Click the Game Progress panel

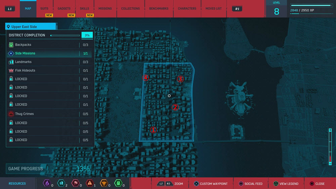[x=50, y=169]
